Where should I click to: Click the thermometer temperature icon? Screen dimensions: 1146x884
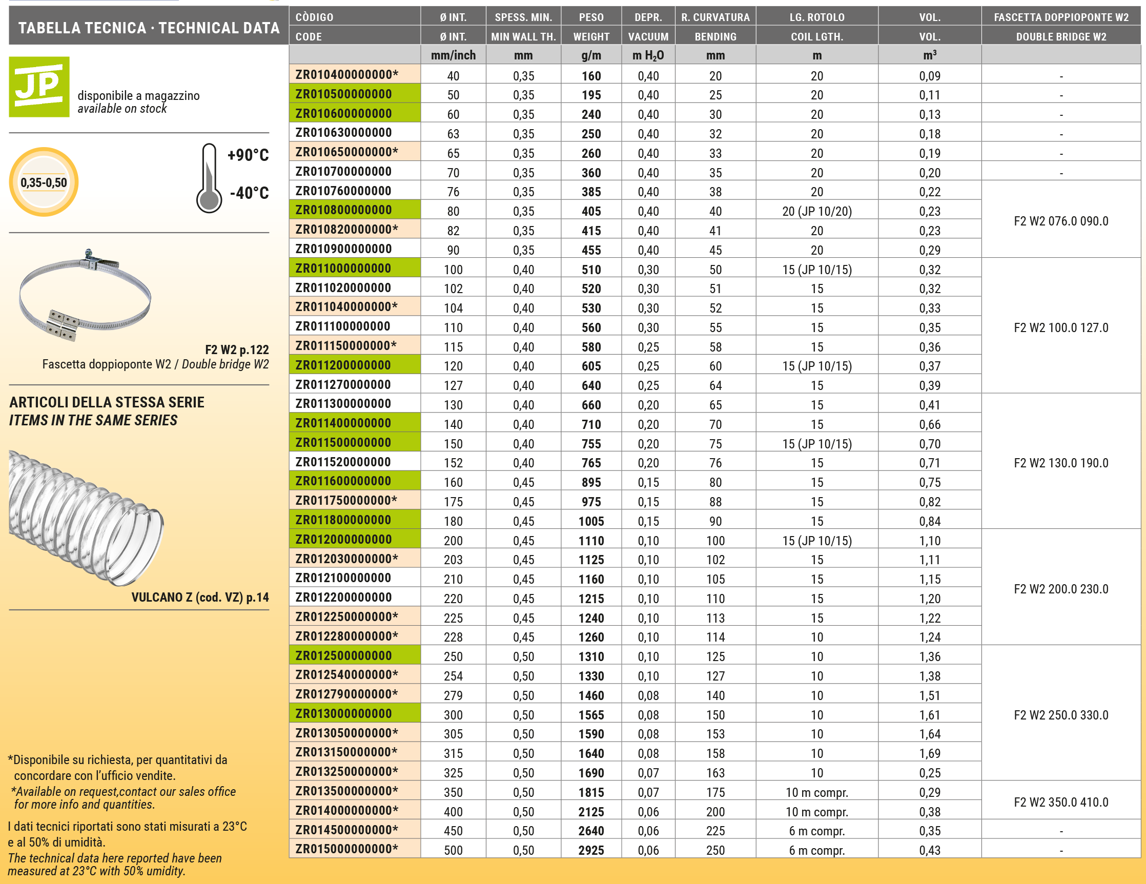(x=209, y=178)
